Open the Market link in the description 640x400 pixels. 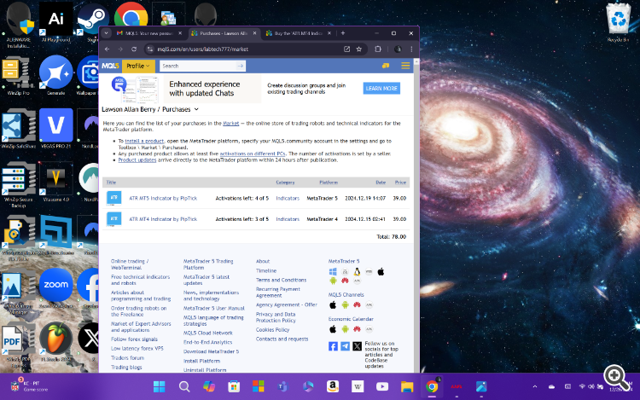click(230, 123)
